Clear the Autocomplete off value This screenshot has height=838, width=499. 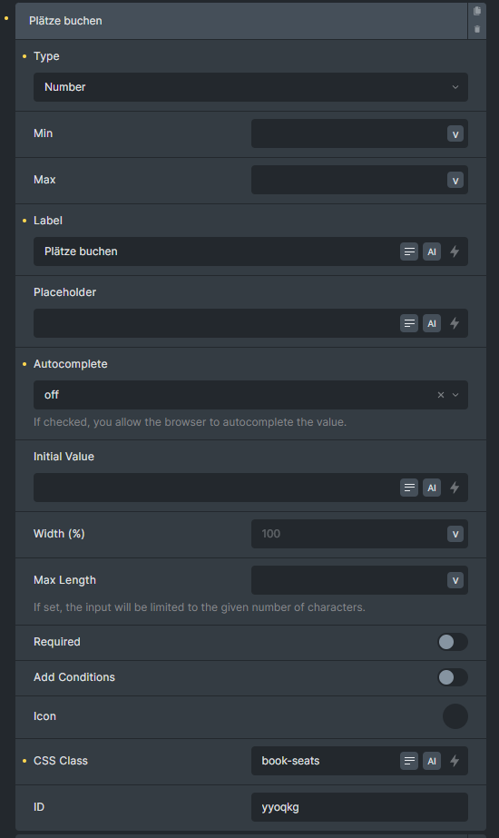coord(441,395)
